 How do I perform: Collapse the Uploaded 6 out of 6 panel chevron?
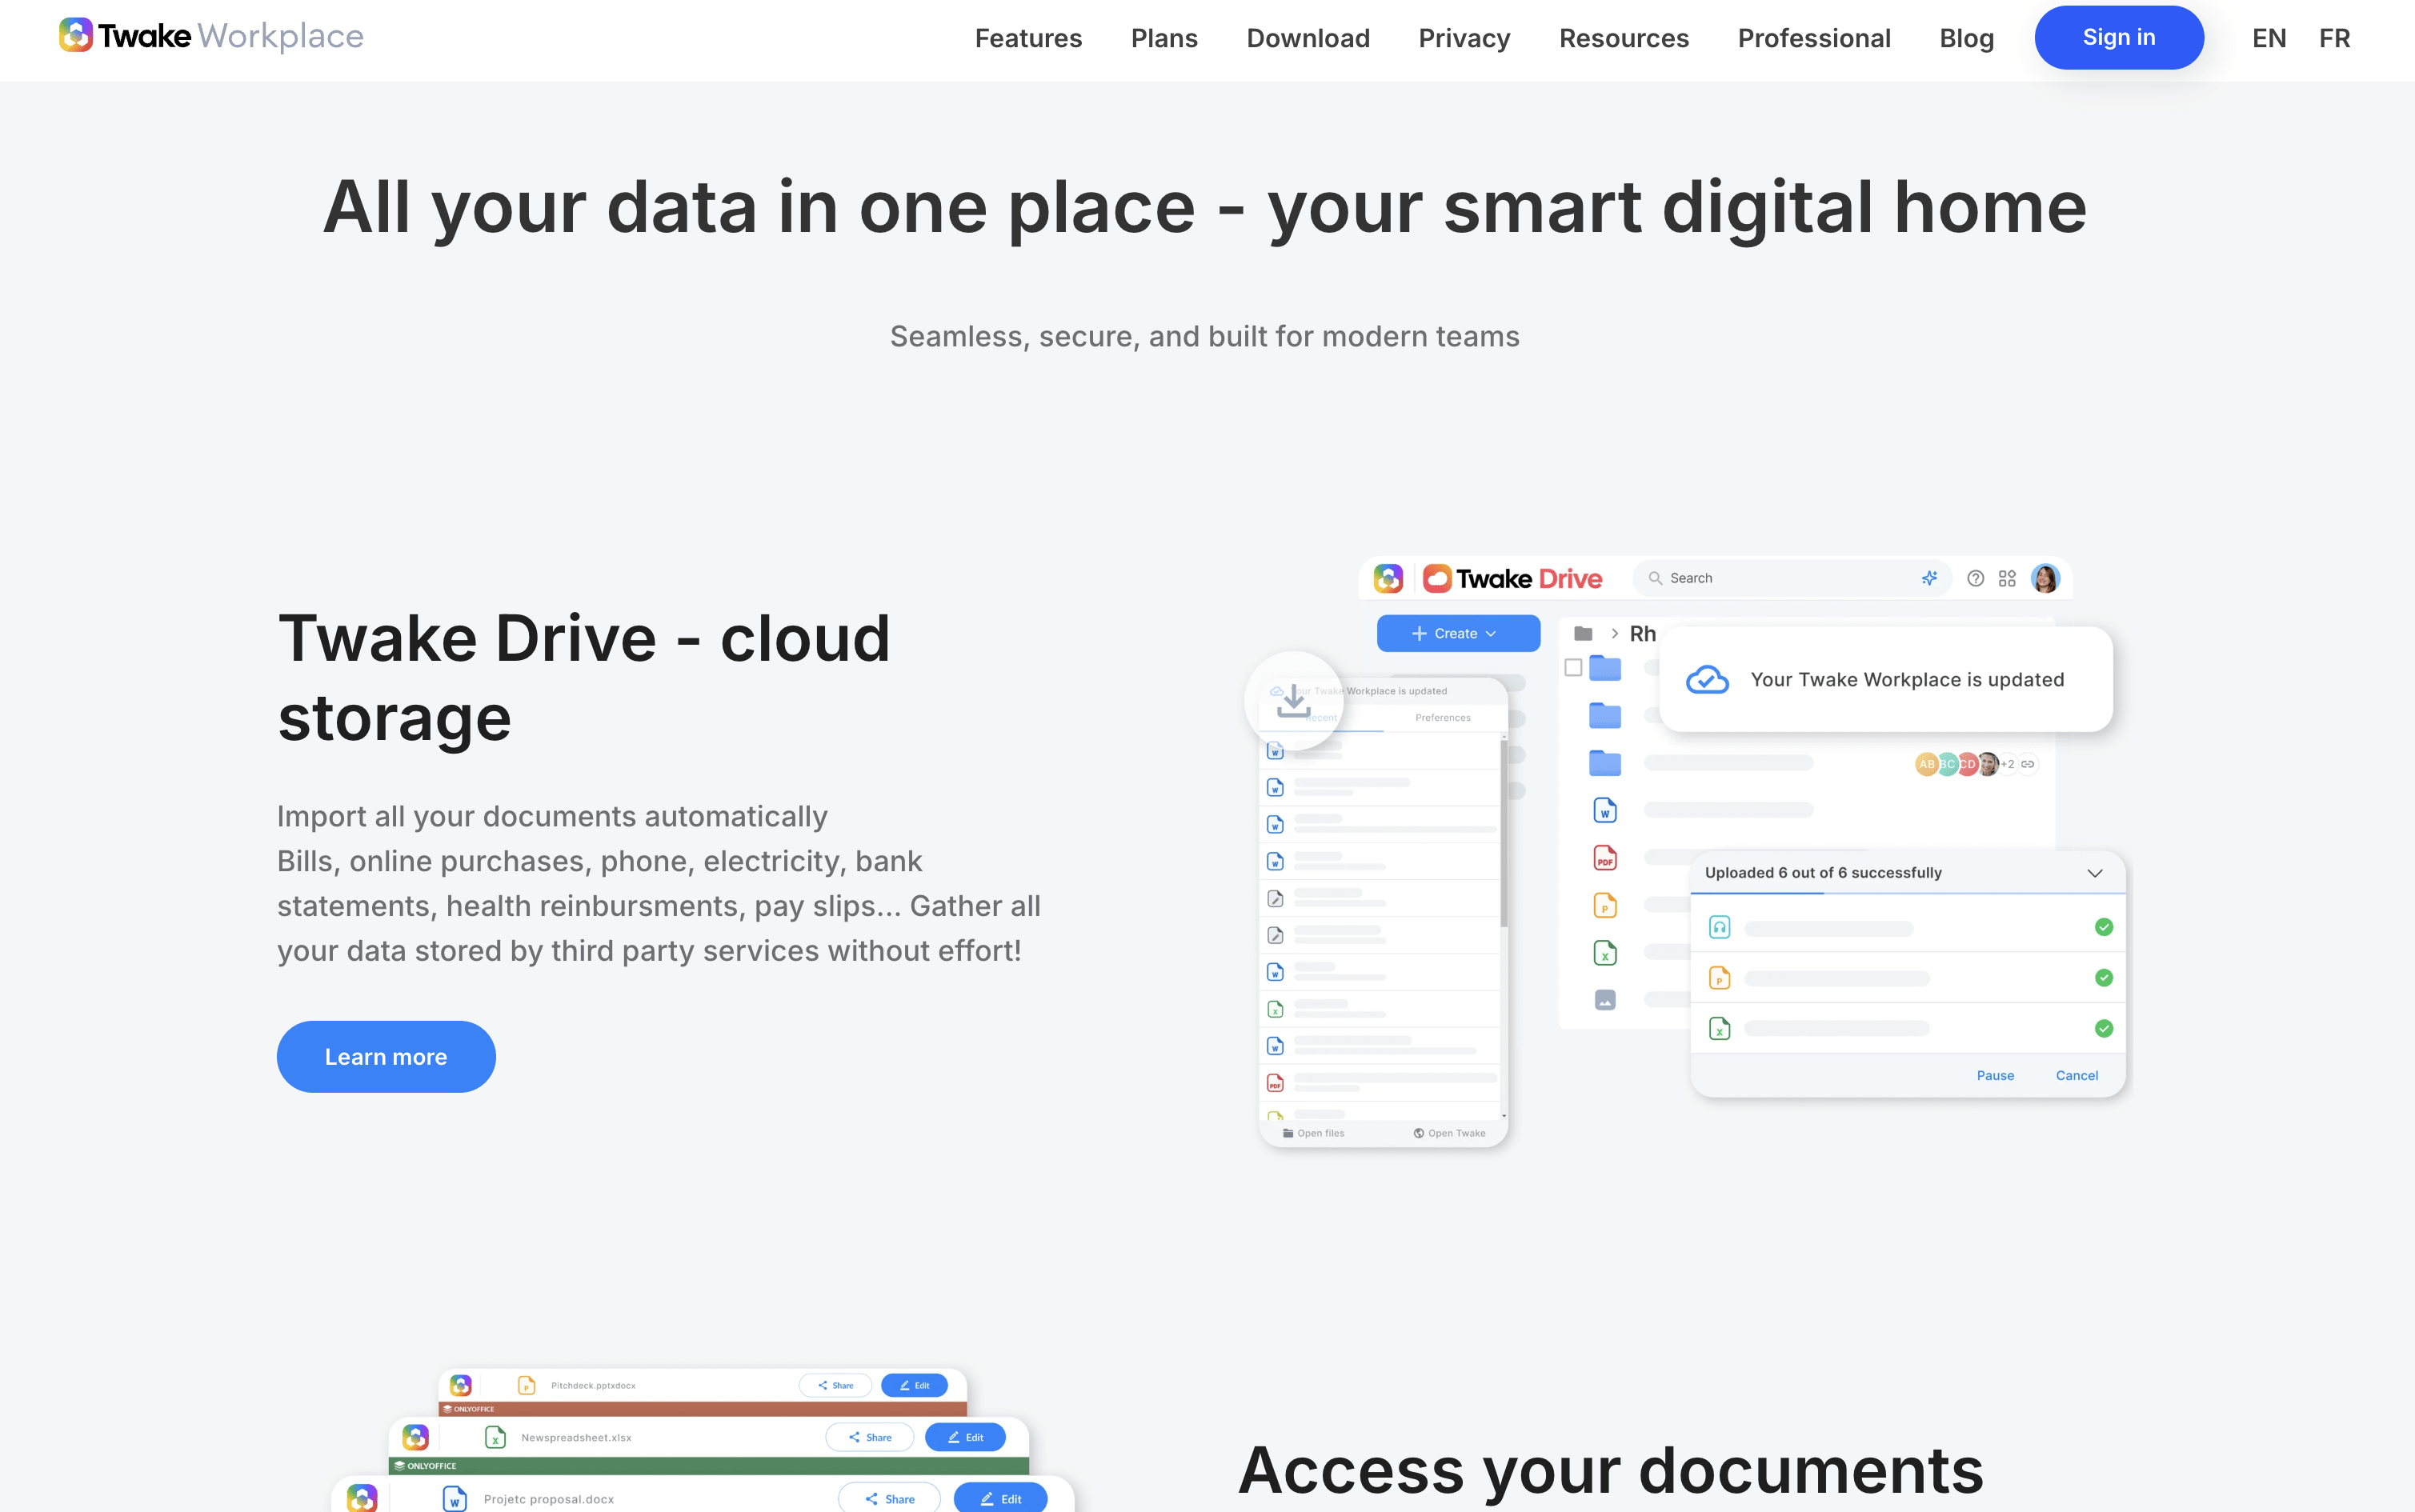(x=2095, y=873)
